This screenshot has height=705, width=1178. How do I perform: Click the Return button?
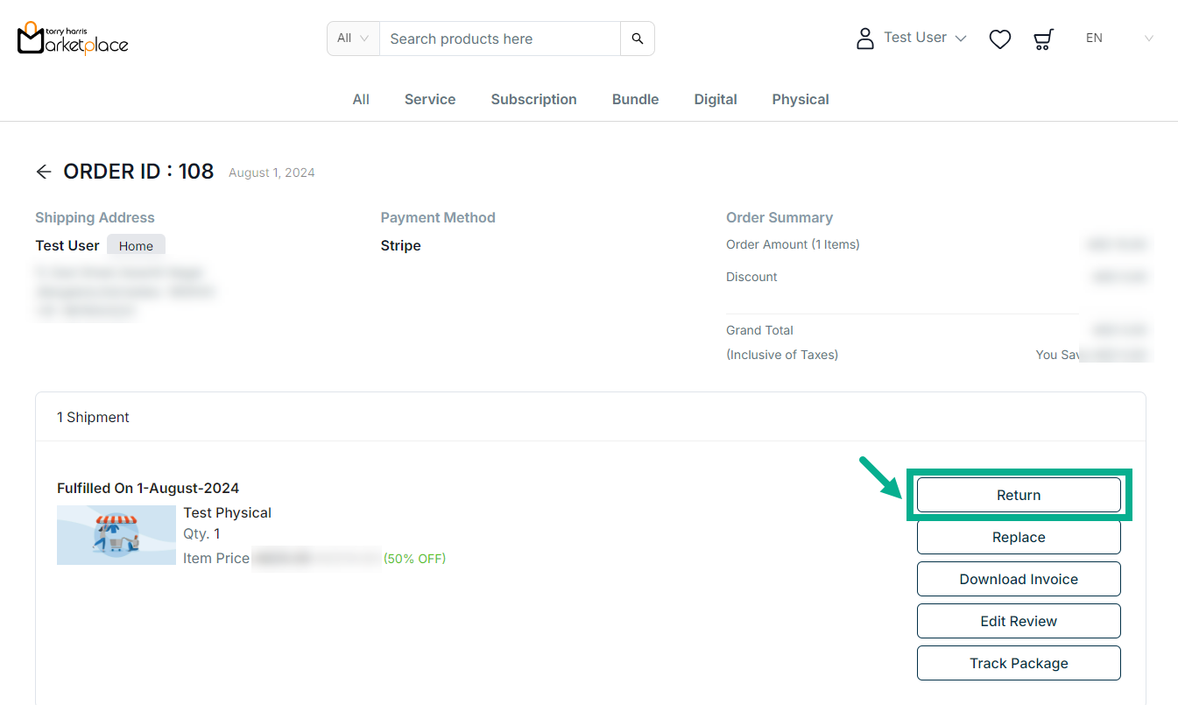pyautogui.click(x=1018, y=495)
